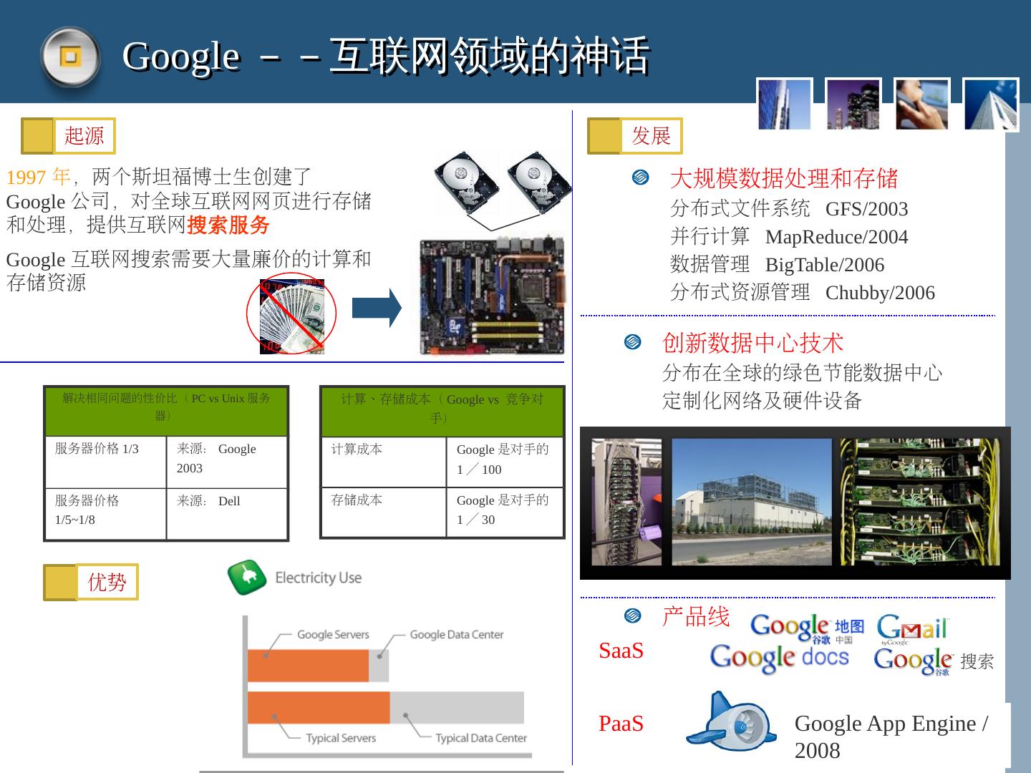Select the line 数据管理 BigTable/2006
This screenshot has height=773, width=1031.
(777, 264)
